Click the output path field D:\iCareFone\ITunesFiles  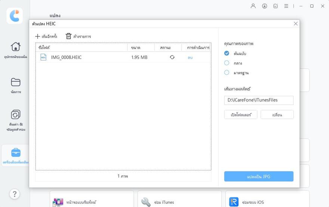[x=259, y=100]
